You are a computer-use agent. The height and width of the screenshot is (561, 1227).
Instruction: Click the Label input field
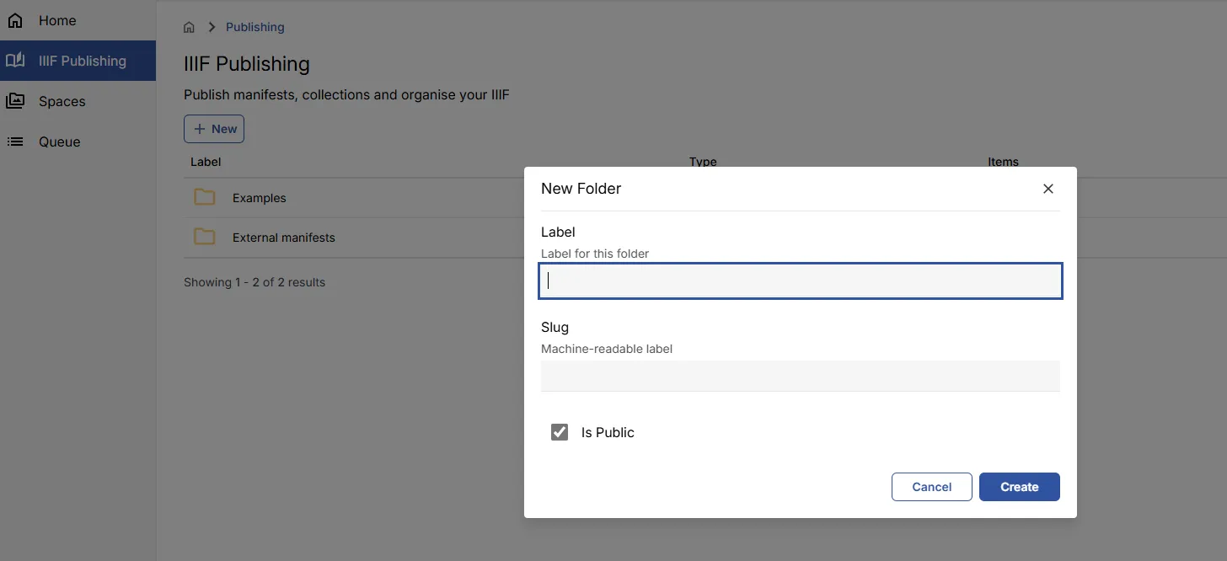coord(800,280)
